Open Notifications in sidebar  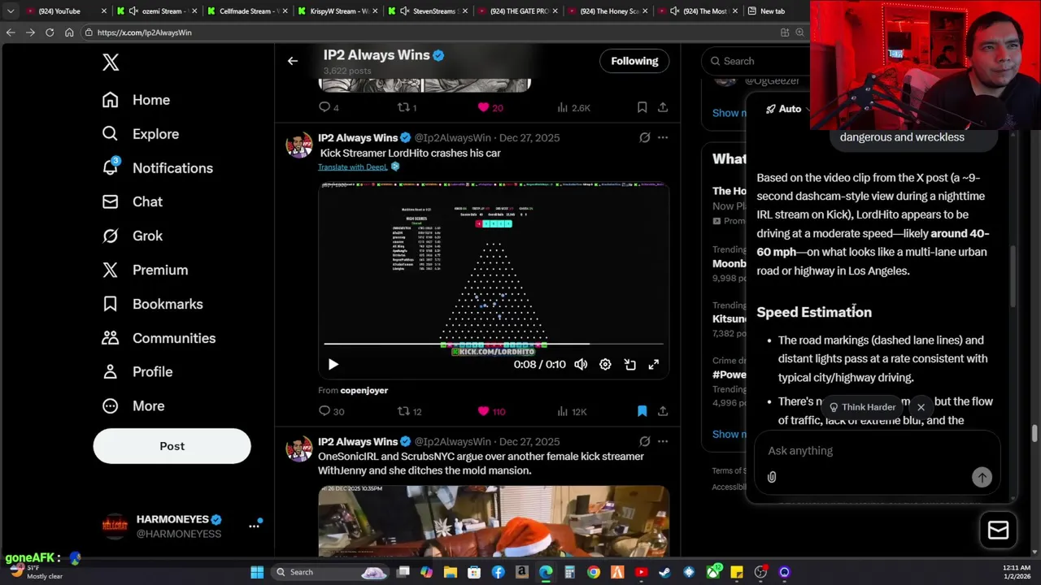(x=157, y=168)
